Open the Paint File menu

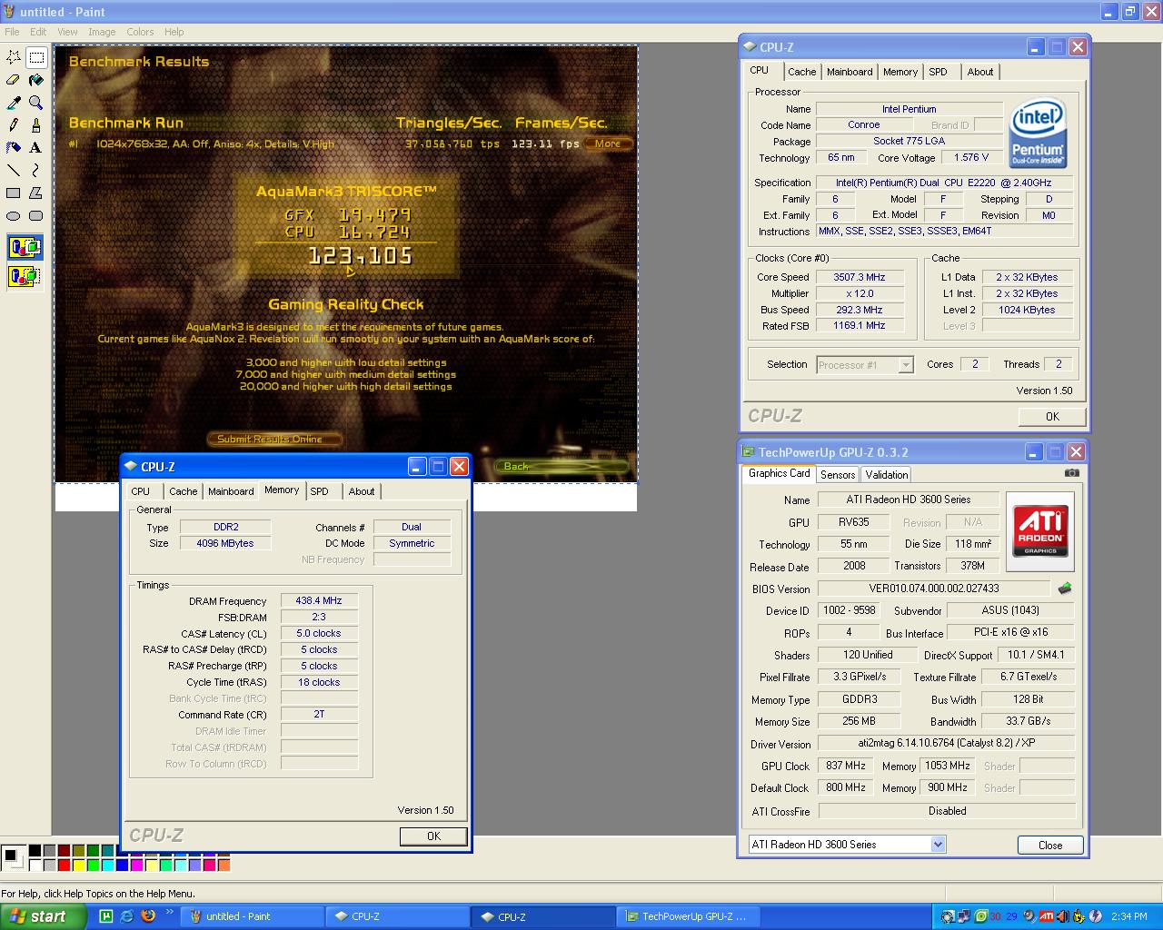(x=12, y=32)
